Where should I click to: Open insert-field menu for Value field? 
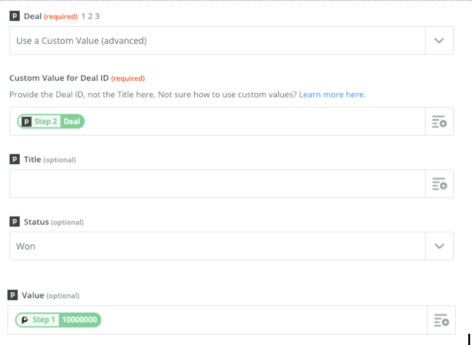point(441,320)
